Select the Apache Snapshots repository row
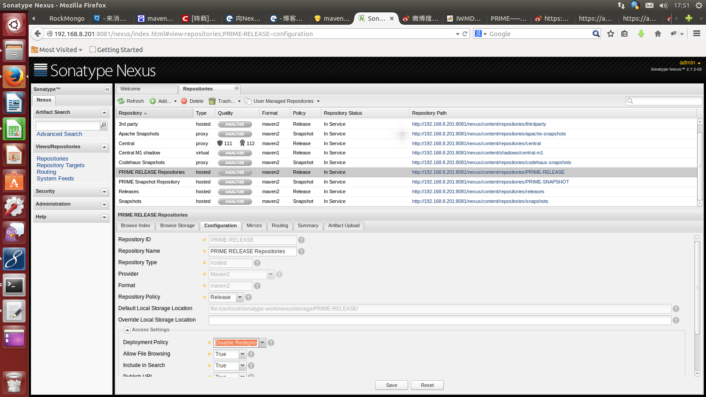Image resolution: width=706 pixels, height=397 pixels. tap(406, 134)
